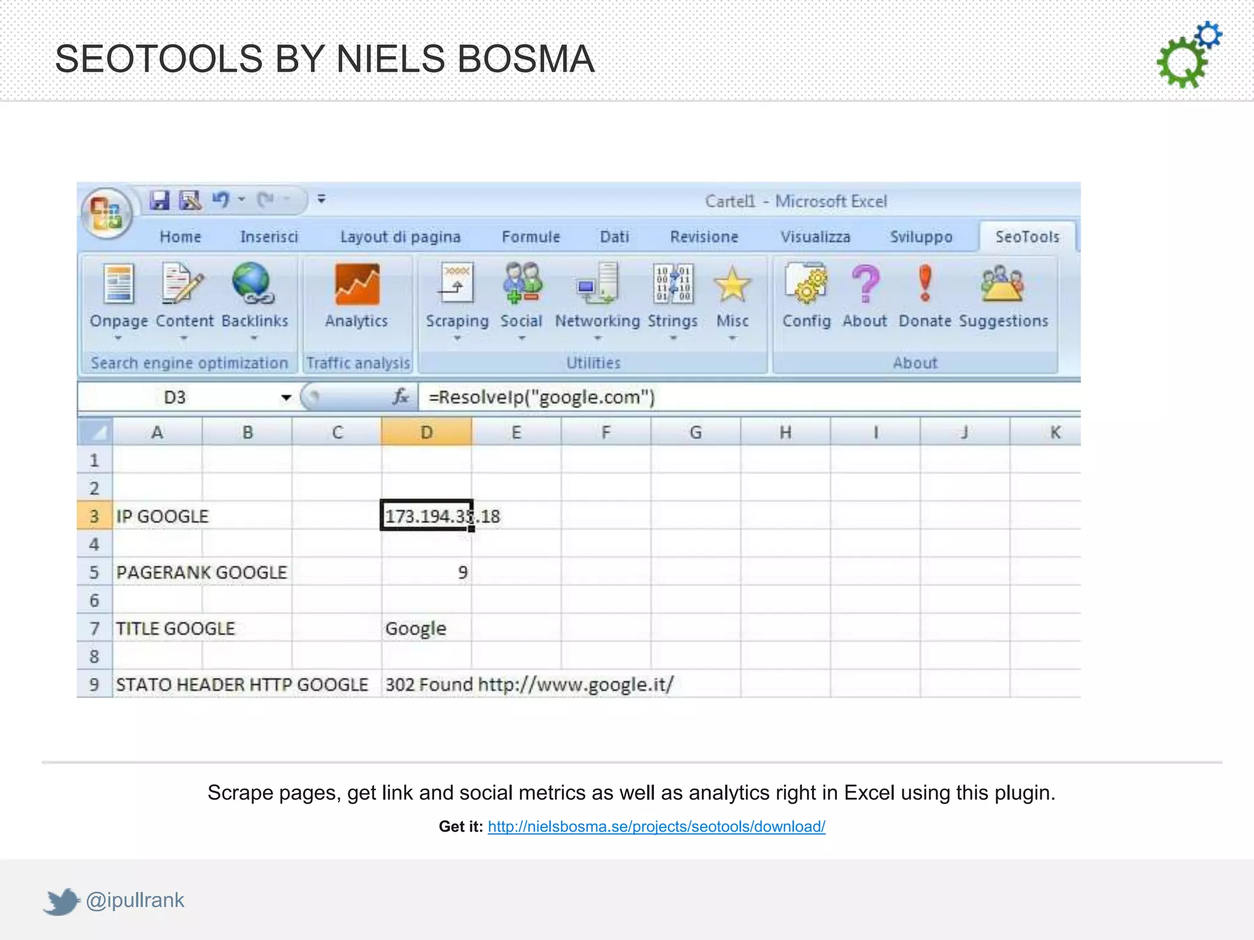Open Customize Quick Access Toolbar dropdown
This screenshot has width=1254, height=940.
321,199
